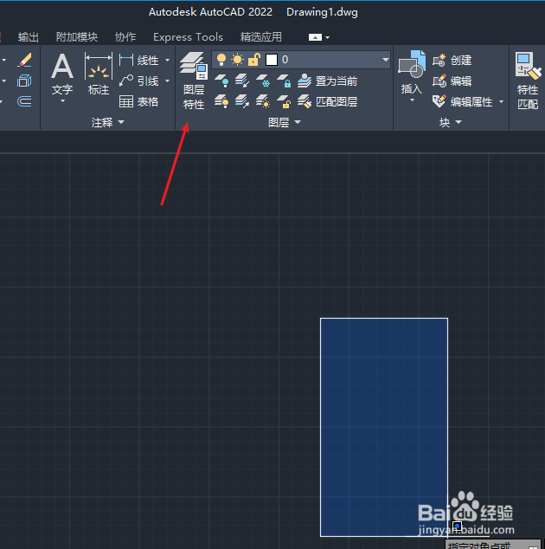This screenshot has width=545, height=549.
Task: Click the layer unisolate icon
Action: click(x=242, y=101)
